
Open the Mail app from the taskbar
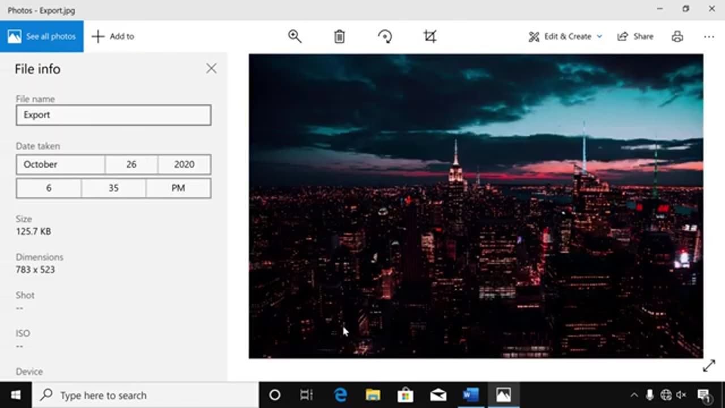pos(438,395)
